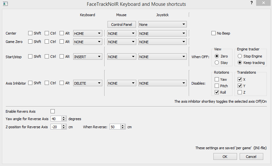Screen dimensions: 272x166
Task: Enable Alt modifier for Start/stop
Action: pyautogui.click(x=62, y=57)
